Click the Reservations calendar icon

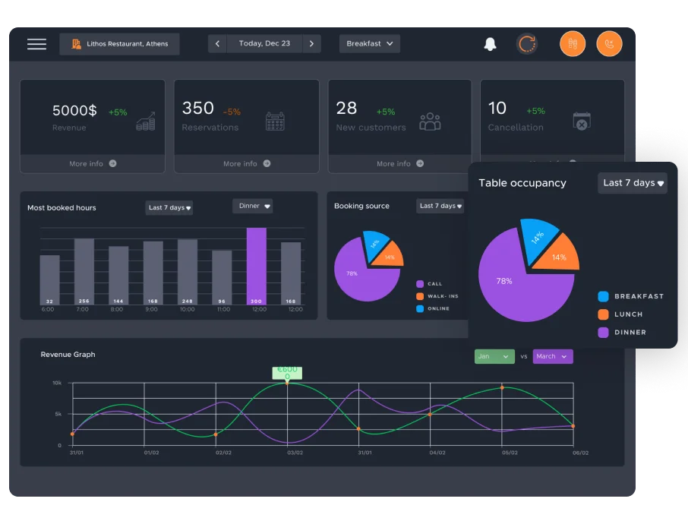pos(275,121)
